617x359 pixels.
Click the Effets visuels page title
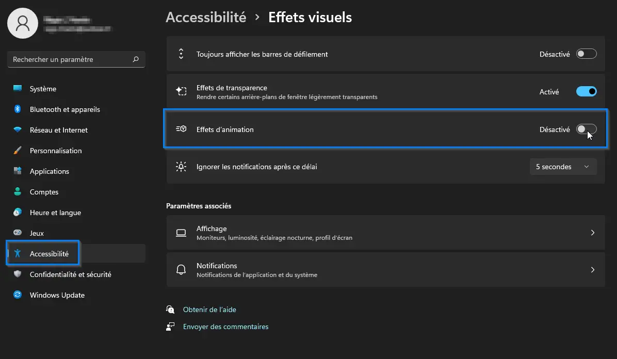[x=310, y=18]
